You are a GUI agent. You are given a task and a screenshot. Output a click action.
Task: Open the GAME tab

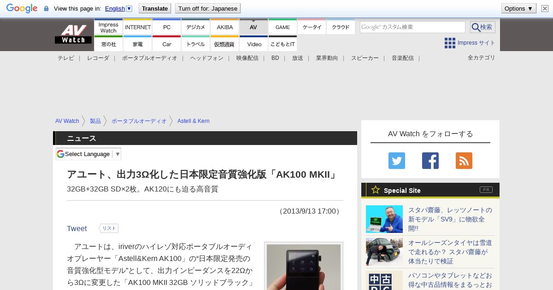283,27
